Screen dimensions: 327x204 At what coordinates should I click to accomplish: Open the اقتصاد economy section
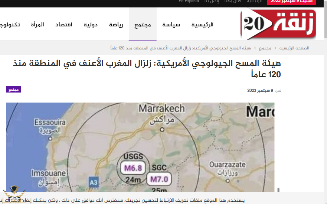click(64, 25)
